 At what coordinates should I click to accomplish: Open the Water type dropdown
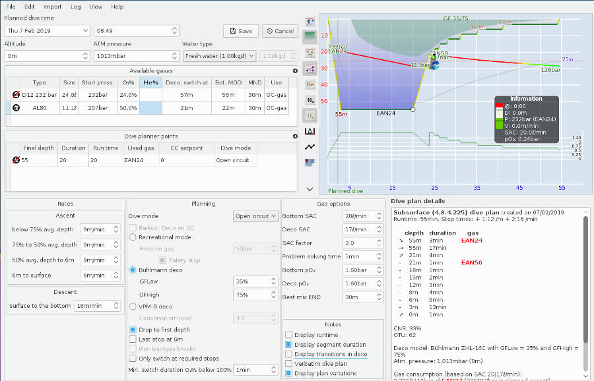click(x=218, y=56)
